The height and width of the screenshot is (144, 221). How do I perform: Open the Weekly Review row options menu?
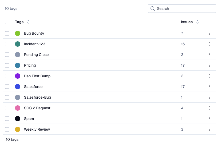210,129
